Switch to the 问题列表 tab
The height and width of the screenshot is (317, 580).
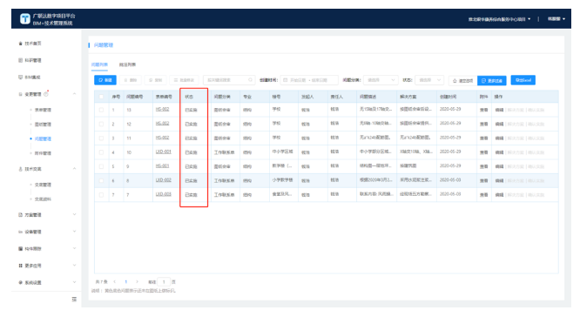point(99,64)
